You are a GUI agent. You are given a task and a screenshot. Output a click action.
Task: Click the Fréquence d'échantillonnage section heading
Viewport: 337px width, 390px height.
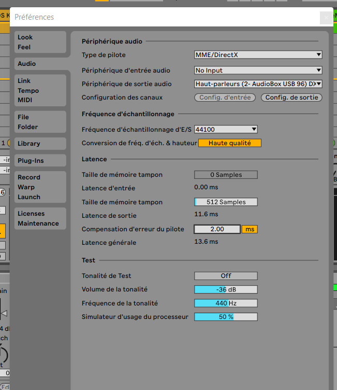click(x=128, y=114)
